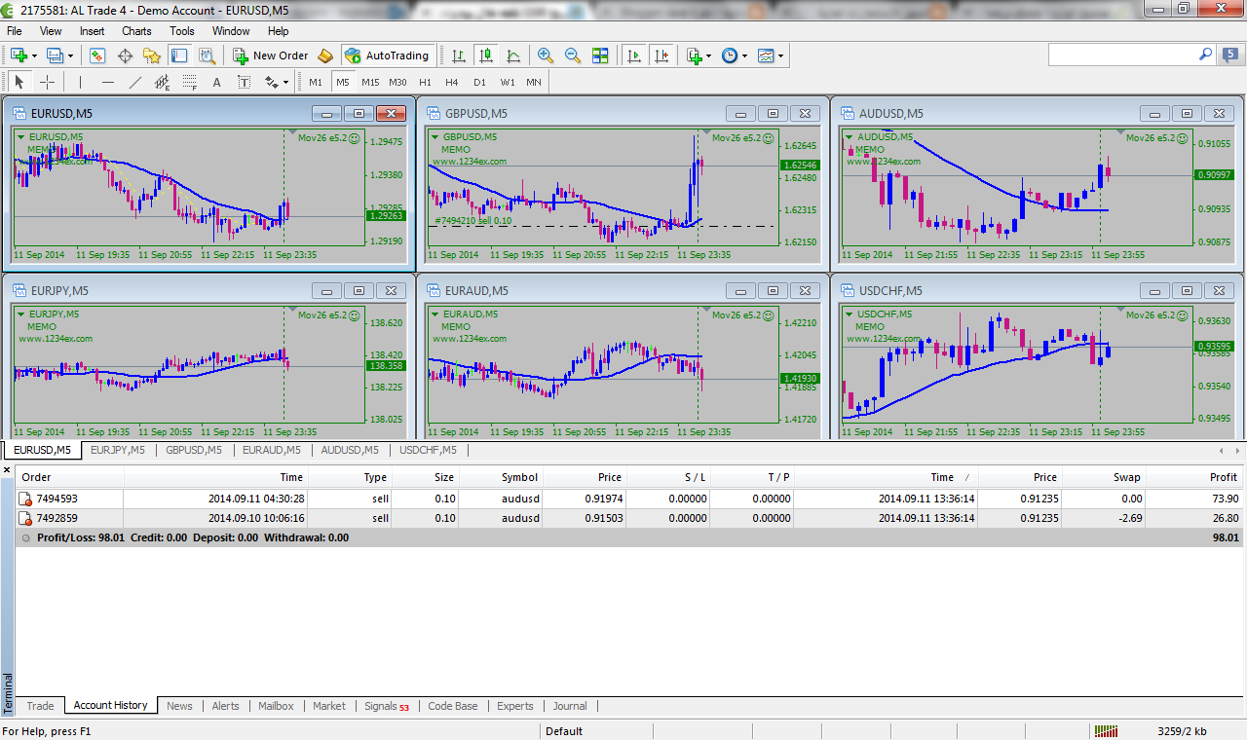Toggle the AutoTrading button
1247x740 pixels.
pyautogui.click(x=388, y=55)
